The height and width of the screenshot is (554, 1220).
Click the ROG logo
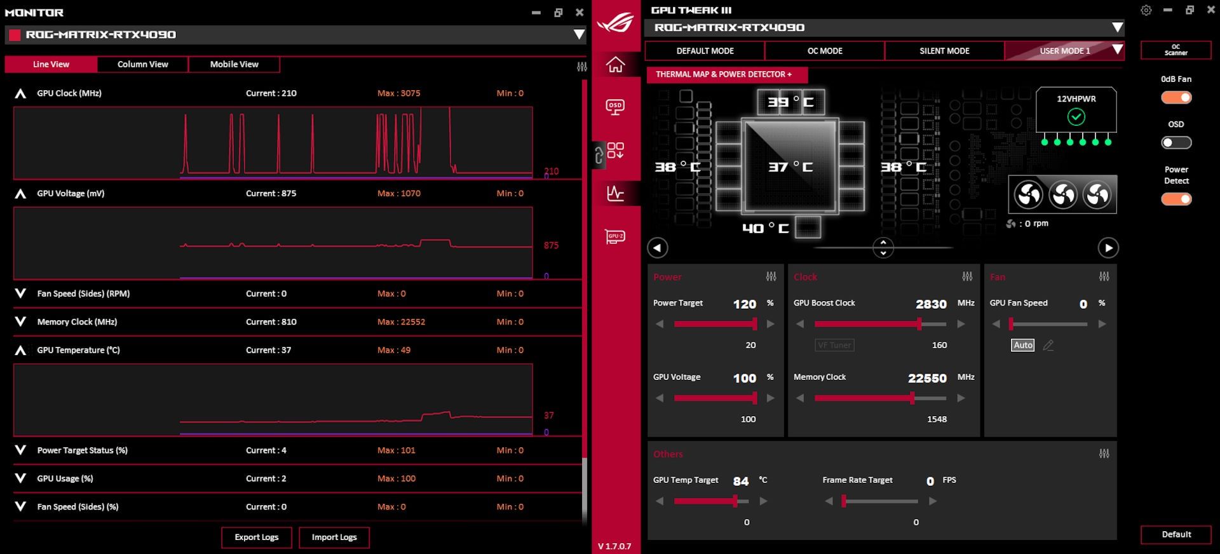615,22
